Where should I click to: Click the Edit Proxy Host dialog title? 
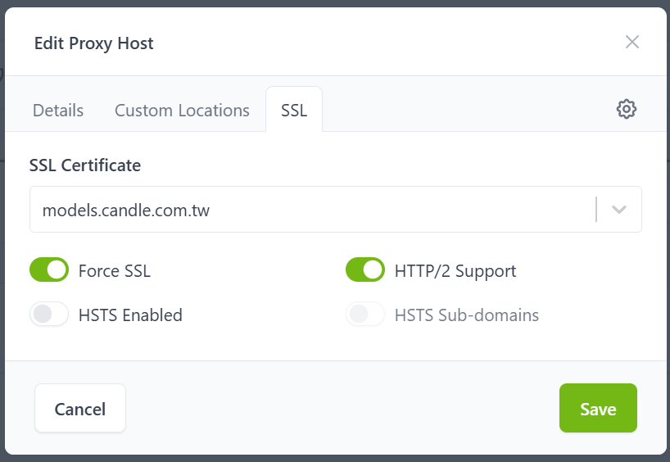point(94,43)
